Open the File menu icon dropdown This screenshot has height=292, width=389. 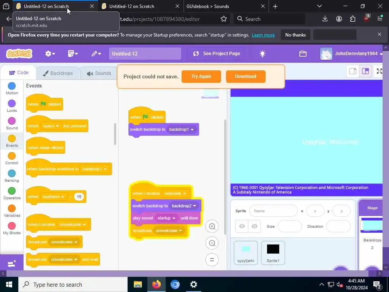click(x=73, y=54)
